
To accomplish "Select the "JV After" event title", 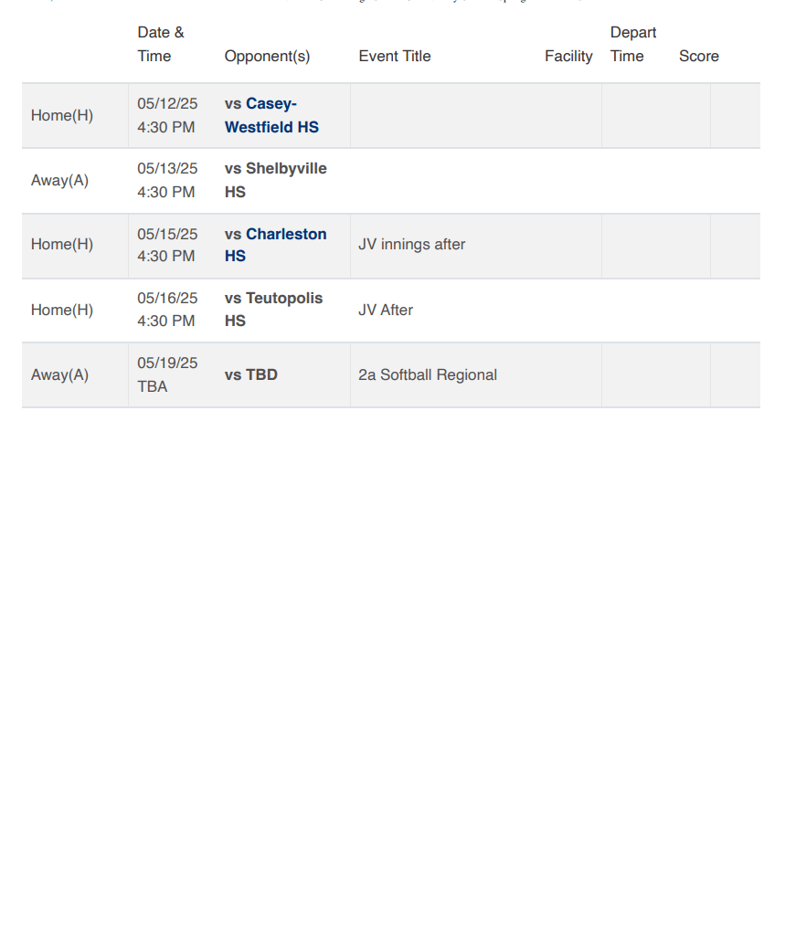I will 386,310.
